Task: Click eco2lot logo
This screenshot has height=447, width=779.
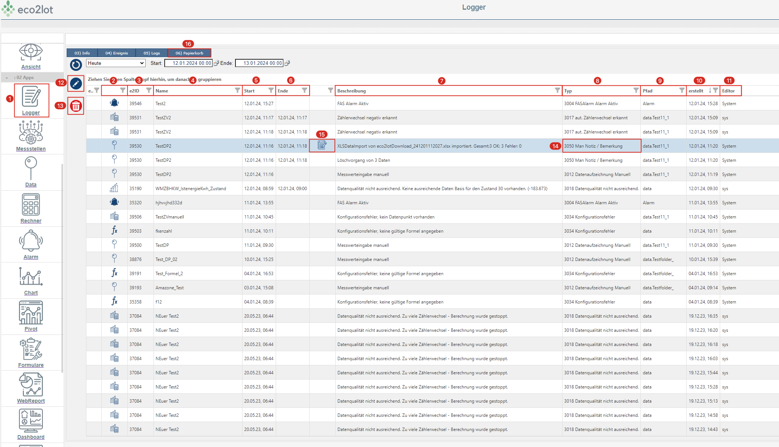Action: click(x=28, y=9)
